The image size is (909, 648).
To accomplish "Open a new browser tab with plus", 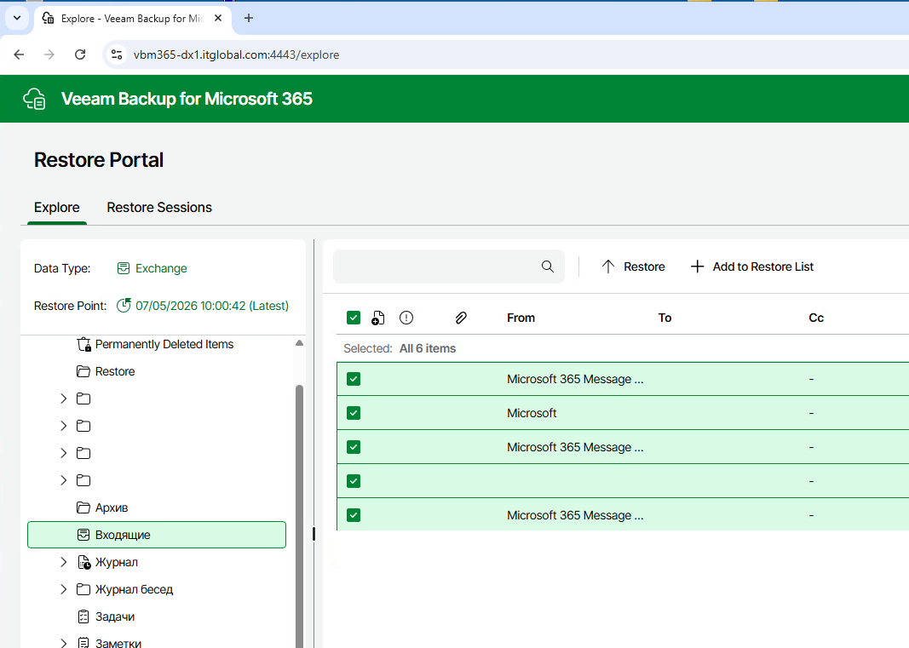I will click(x=249, y=18).
